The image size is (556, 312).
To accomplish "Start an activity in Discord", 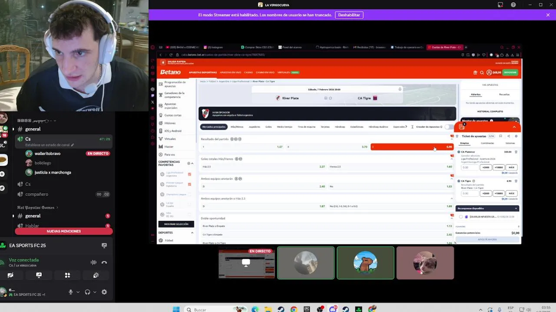I will (67, 275).
